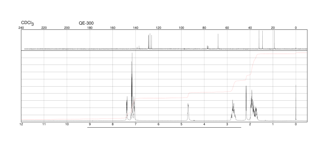Screen dimensions: 327x141
Task: Click the 12 ppm axis label
Action: pos(21,124)
